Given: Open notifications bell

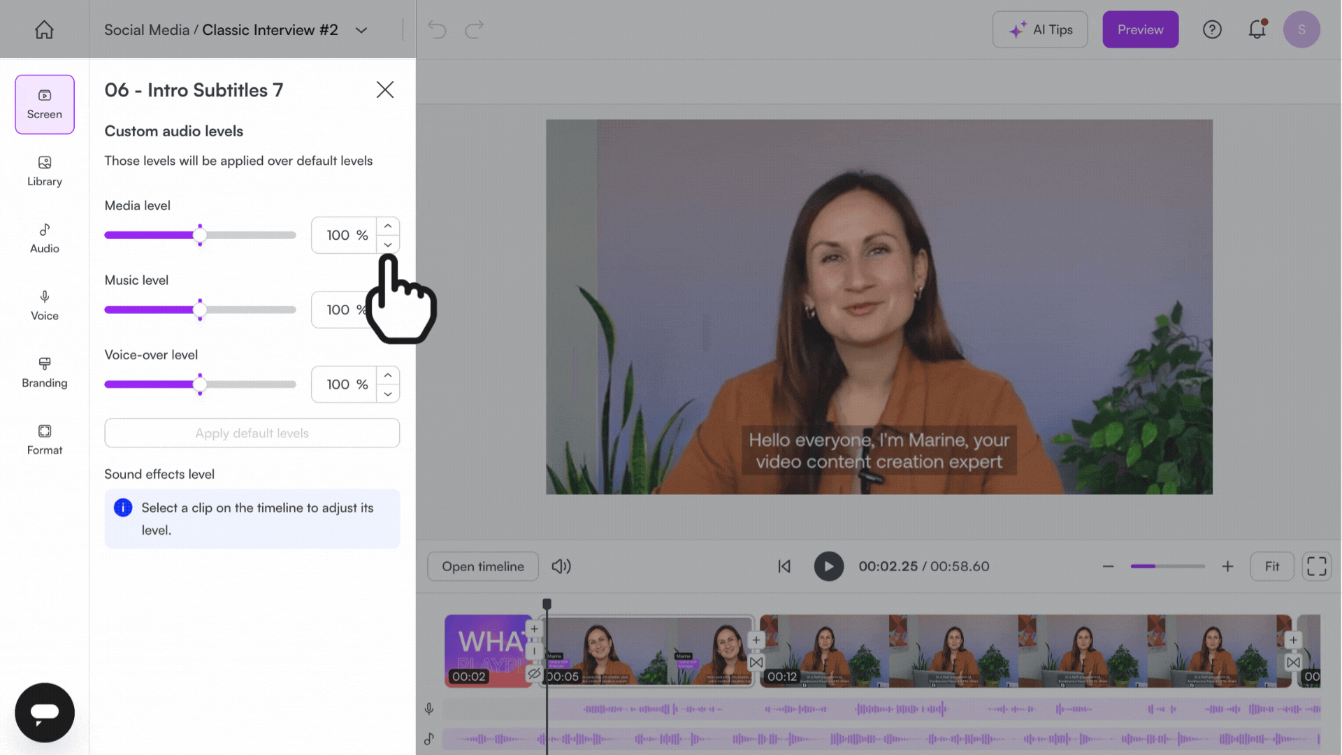Looking at the screenshot, I should coord(1257,29).
